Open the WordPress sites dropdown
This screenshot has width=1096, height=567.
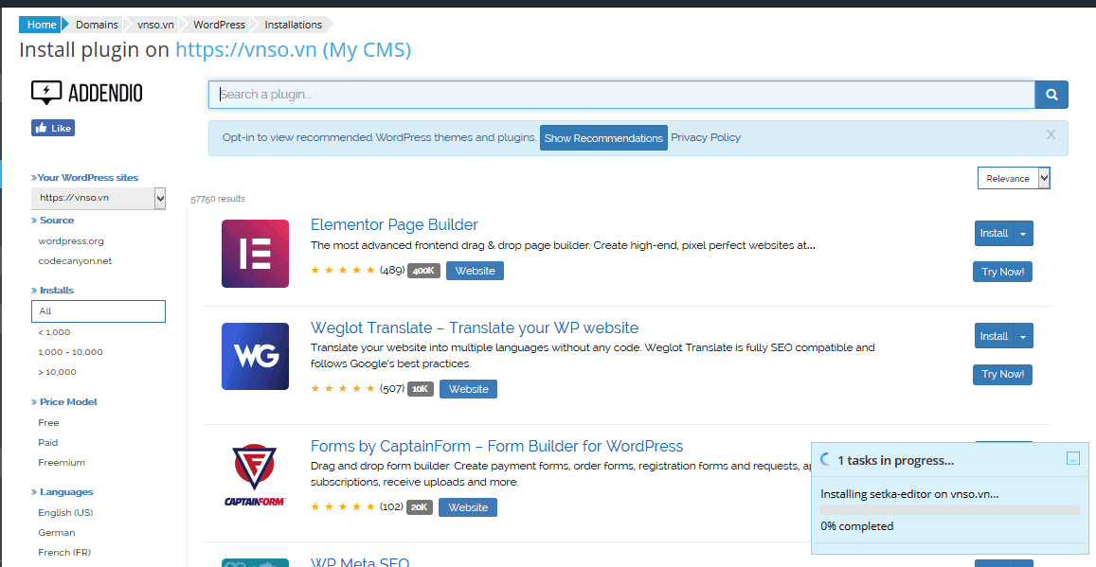click(x=99, y=198)
